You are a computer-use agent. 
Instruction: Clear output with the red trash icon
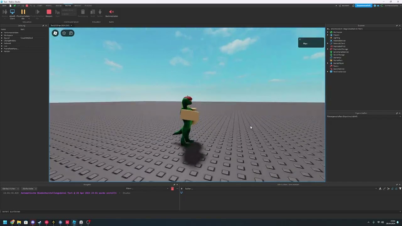tap(172, 189)
